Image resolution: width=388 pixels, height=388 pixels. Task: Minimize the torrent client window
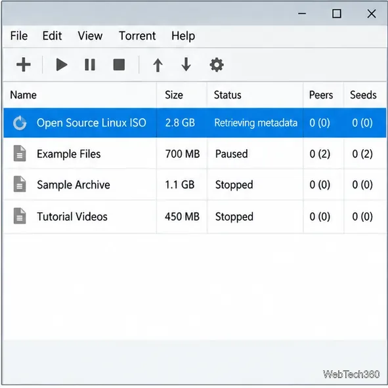click(x=302, y=14)
